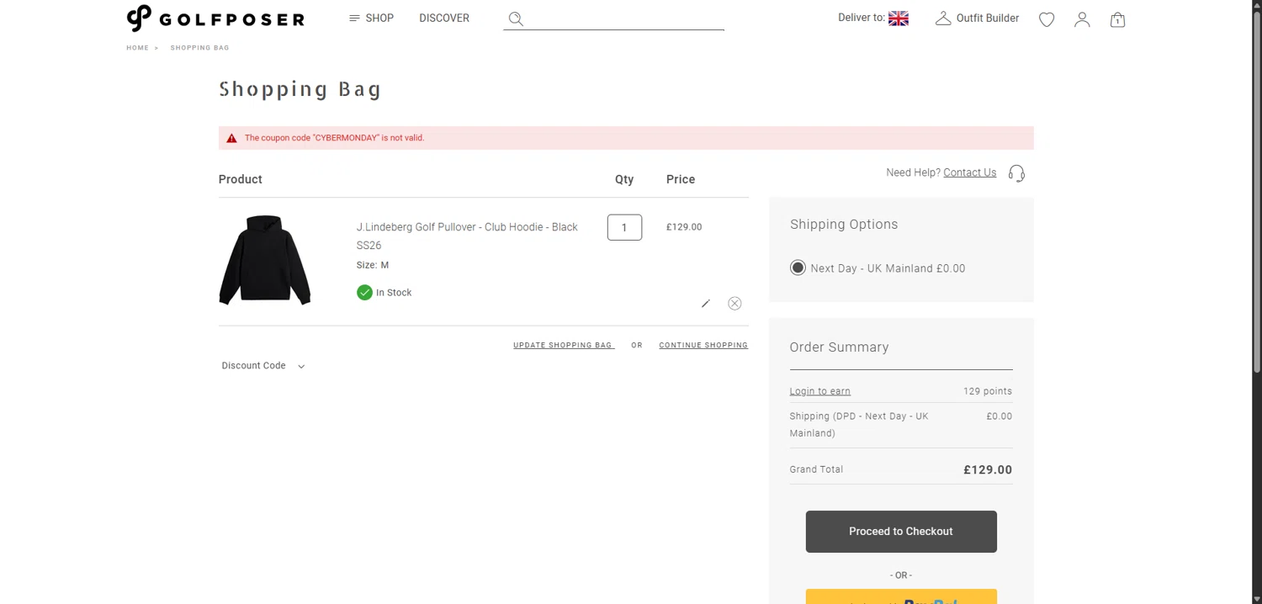The image size is (1262, 604).
Task: Click the quantity input field
Action: [624, 227]
